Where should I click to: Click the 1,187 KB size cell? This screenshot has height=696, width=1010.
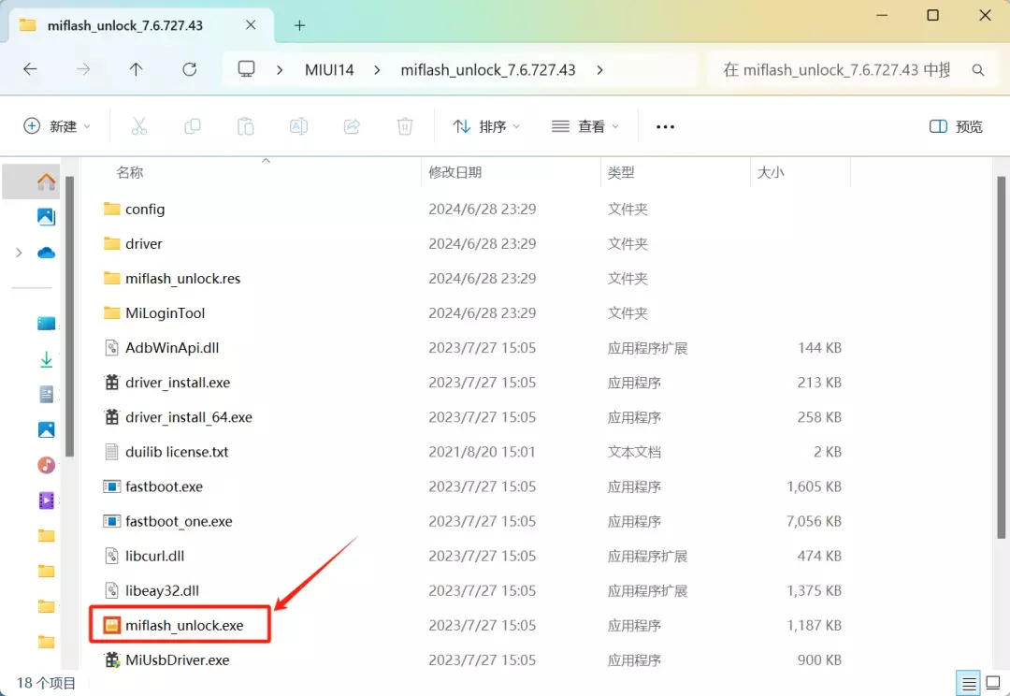coord(814,625)
